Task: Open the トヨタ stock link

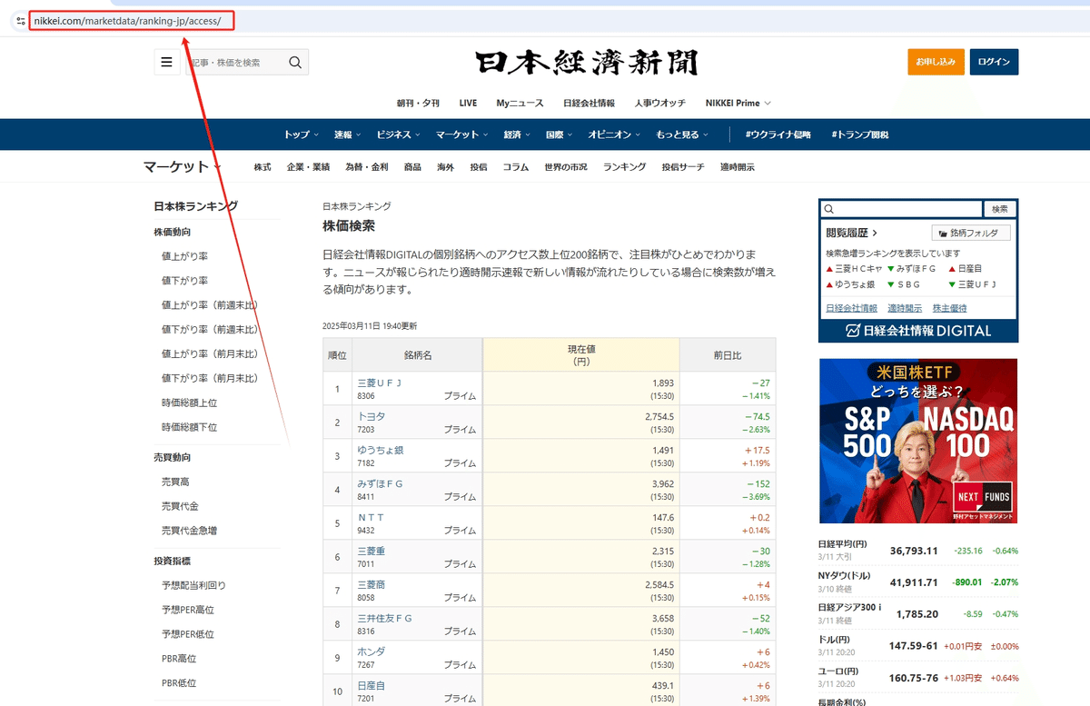Action: 372,416
